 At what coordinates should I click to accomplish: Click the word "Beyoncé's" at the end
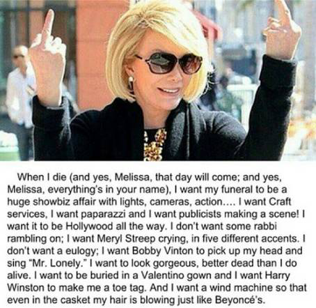[239, 300]
